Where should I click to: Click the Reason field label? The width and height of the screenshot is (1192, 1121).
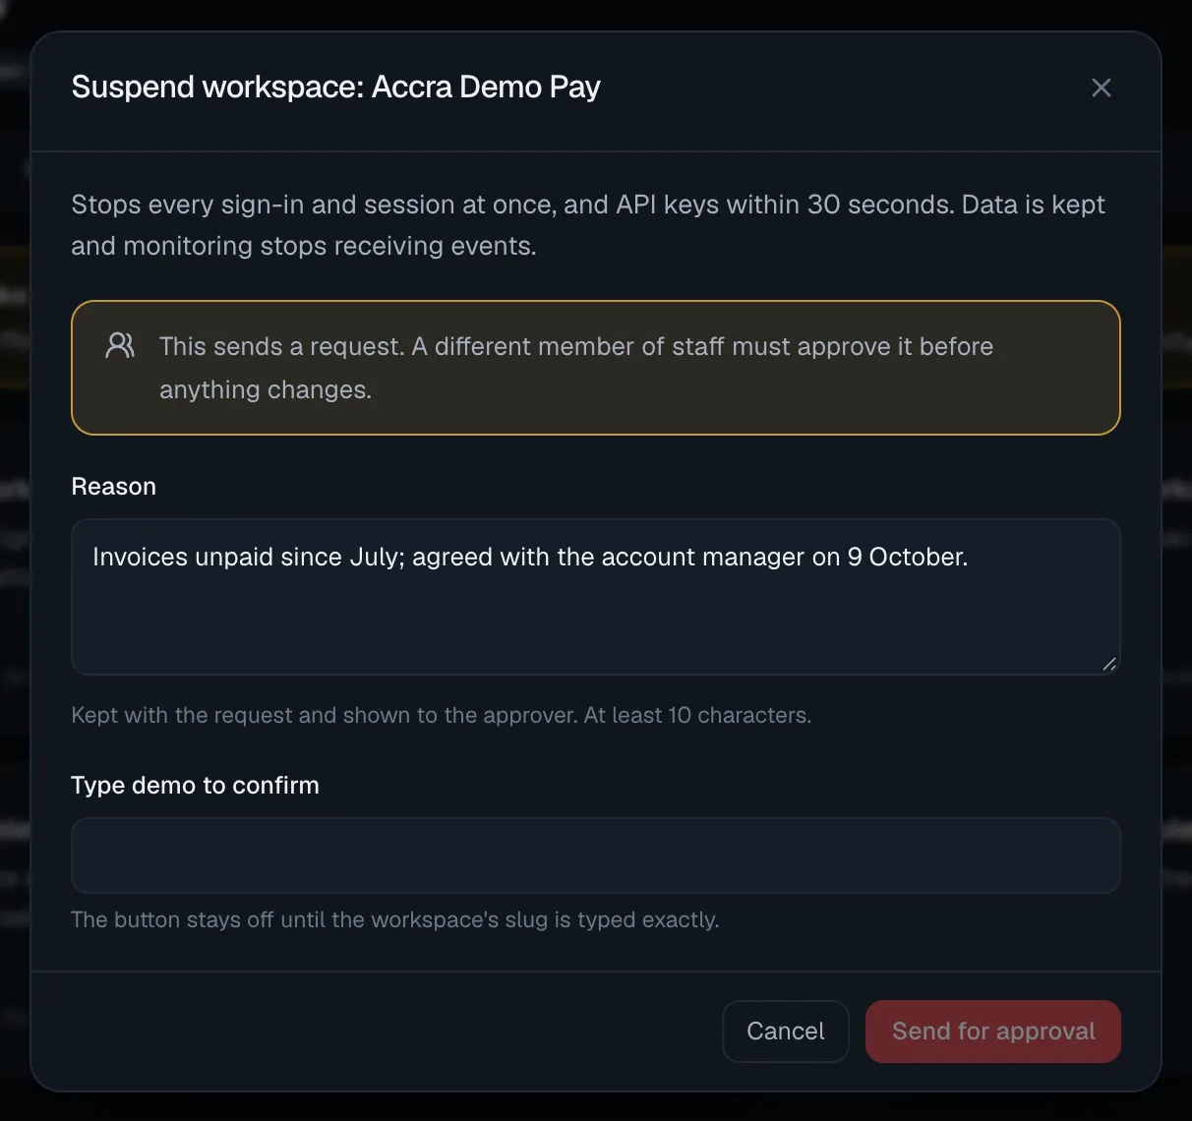(x=114, y=487)
